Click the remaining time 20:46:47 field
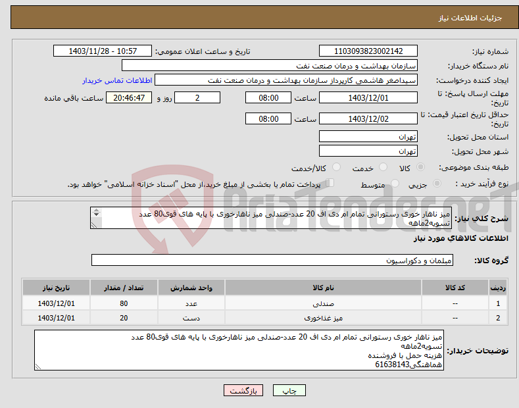This screenshot has width=519, height=408. point(129,97)
